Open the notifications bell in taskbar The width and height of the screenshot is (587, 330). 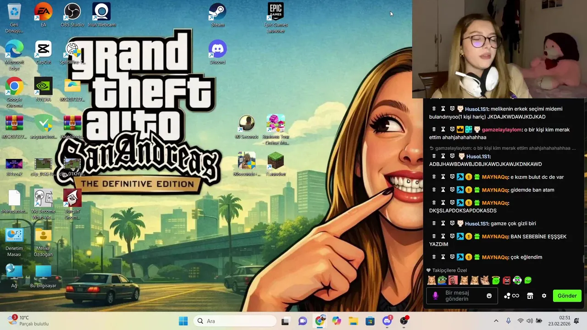pyautogui.click(x=577, y=321)
